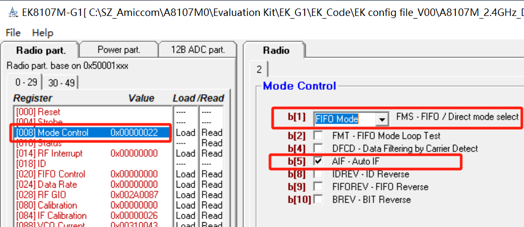Viewport: 524px width, 227px height.
Task: Click Load for Calibration register
Action: point(185,205)
